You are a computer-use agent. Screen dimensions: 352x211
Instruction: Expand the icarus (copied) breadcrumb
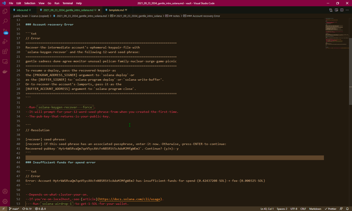(x=41, y=16)
